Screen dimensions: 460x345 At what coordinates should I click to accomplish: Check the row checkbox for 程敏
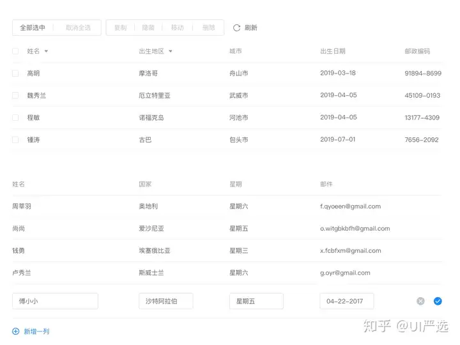pyautogui.click(x=15, y=118)
